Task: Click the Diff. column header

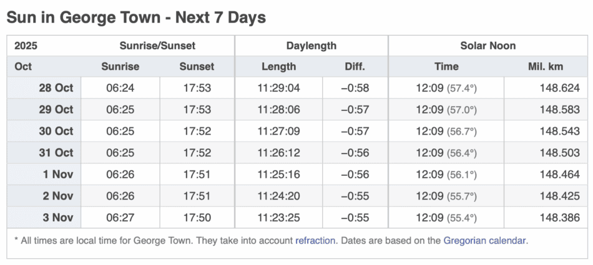Action: point(355,67)
